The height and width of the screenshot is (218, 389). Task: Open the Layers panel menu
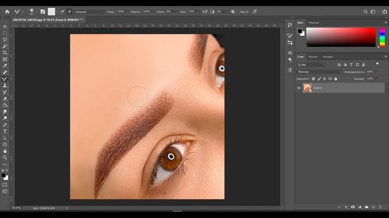(386, 56)
